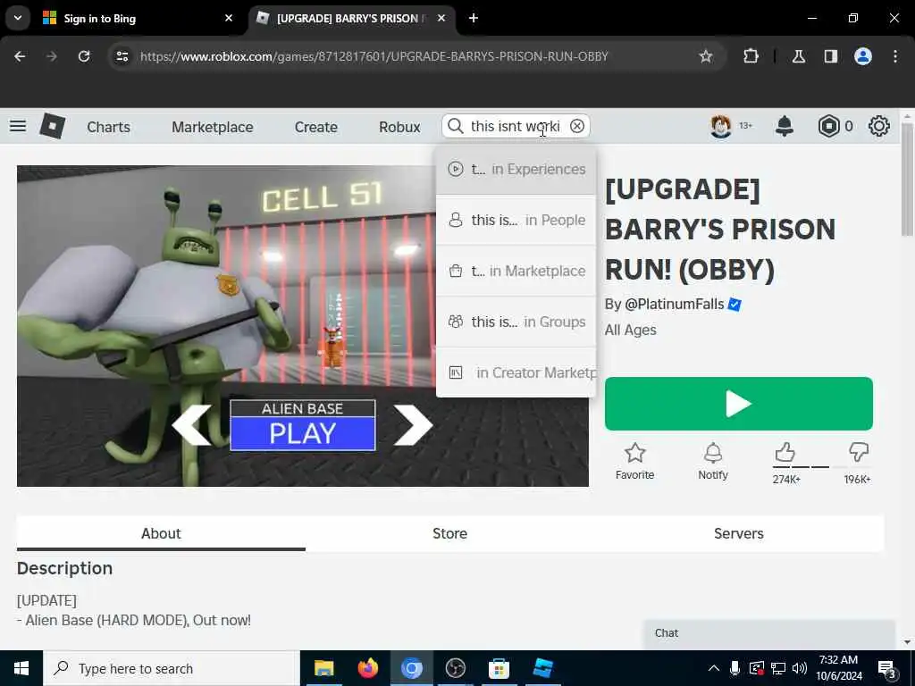Go back in browser history
The height and width of the screenshot is (686, 915).
coord(20,56)
